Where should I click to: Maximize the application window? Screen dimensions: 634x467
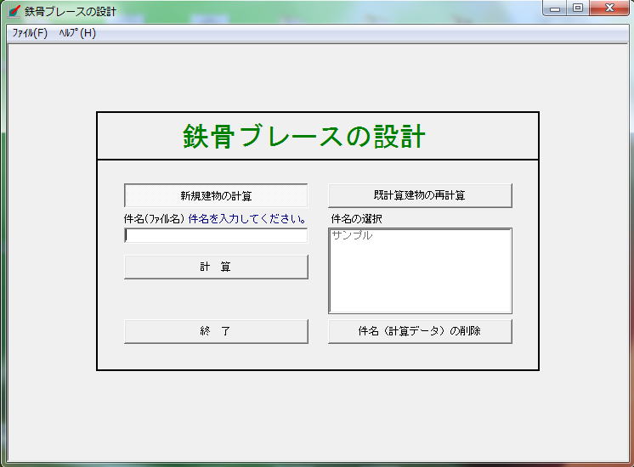[x=577, y=9]
